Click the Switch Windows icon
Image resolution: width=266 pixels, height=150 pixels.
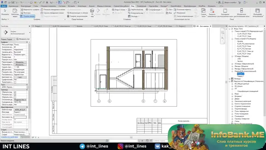(203, 12)
